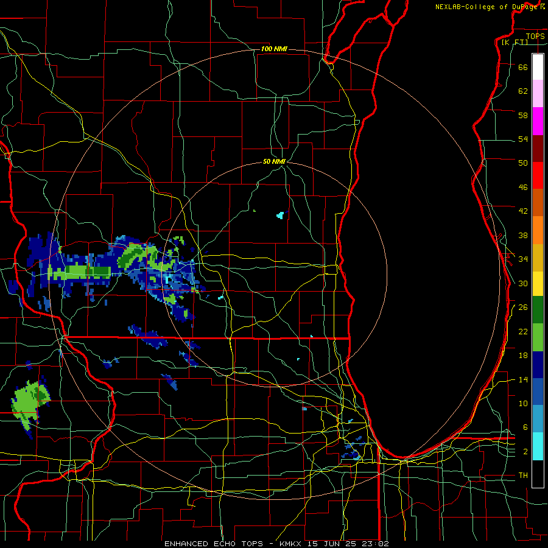Pick the bright orange legend swatch

538,230
